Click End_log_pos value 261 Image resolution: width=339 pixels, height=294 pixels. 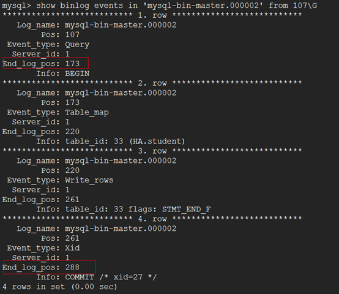coord(72,200)
